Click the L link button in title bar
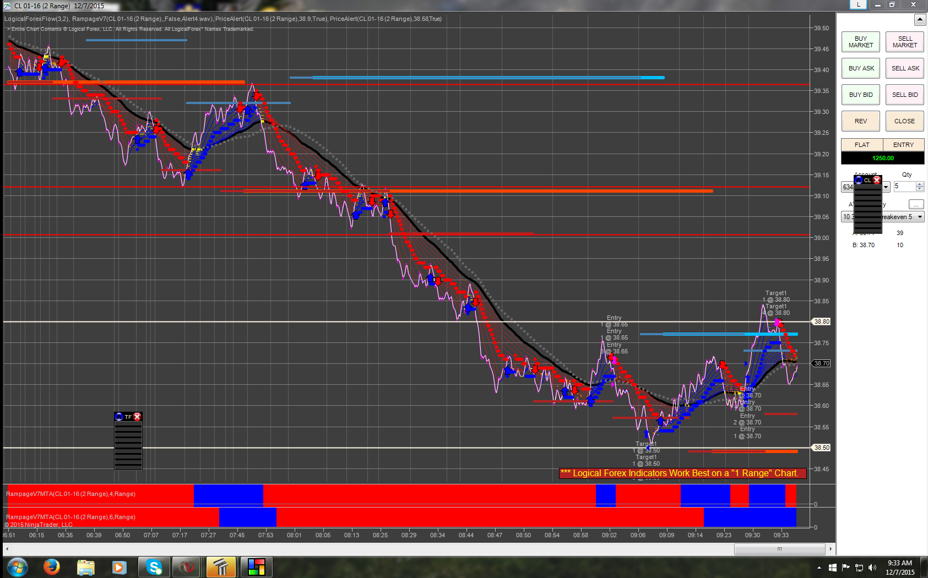This screenshot has height=578, width=928. (x=858, y=4)
